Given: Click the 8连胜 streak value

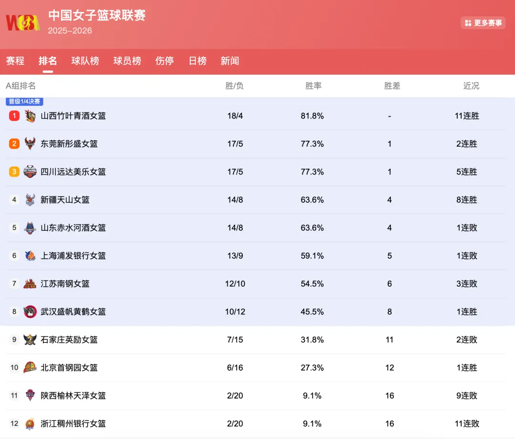Looking at the screenshot, I should pos(467,200).
